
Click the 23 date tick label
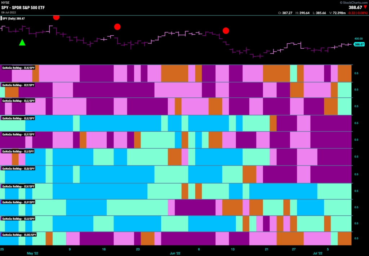click(138, 249)
